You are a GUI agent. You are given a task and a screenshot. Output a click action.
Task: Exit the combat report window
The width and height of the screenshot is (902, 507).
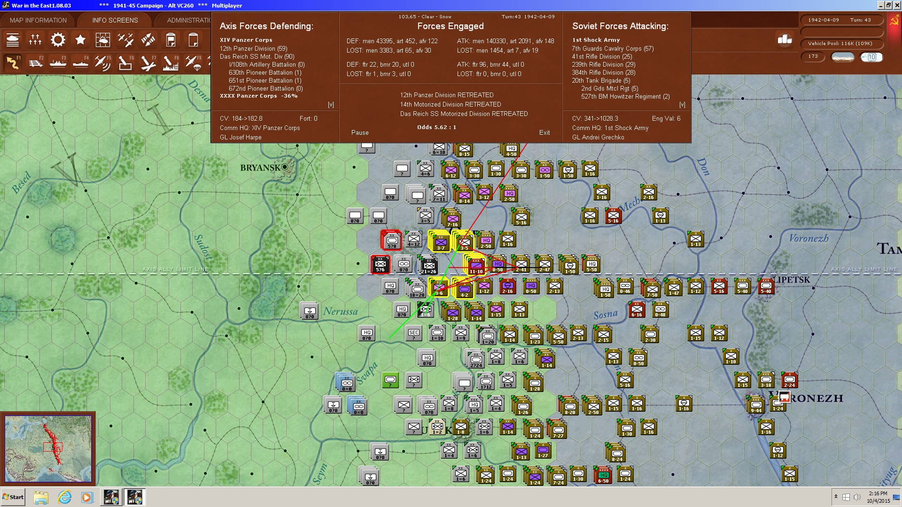544,133
